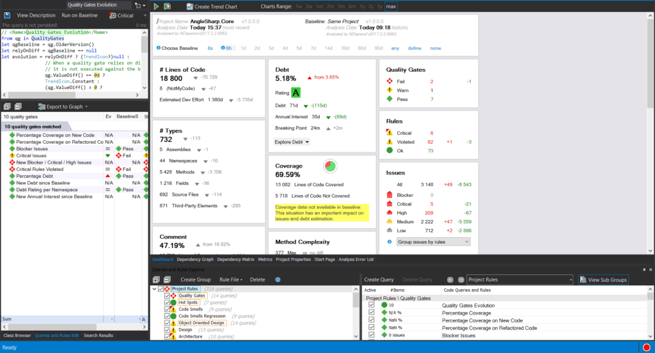
Task: Click the expand all icon above quality gates list
Action: pos(7,107)
